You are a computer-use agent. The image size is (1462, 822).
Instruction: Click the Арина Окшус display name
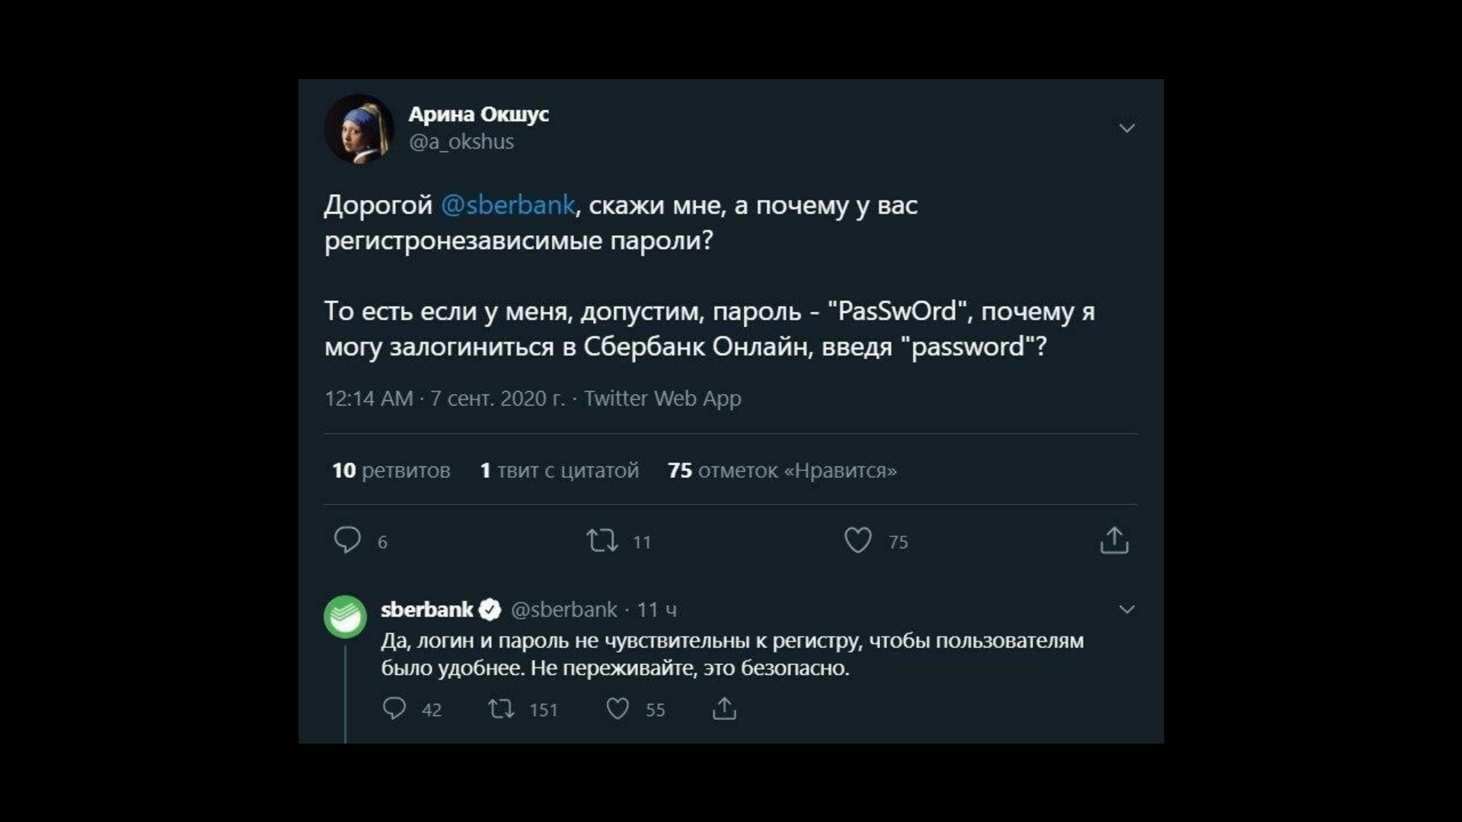point(478,114)
